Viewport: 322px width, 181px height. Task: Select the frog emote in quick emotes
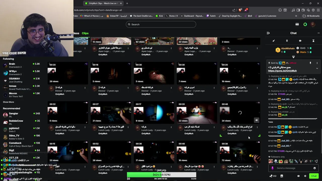tap(281, 161)
